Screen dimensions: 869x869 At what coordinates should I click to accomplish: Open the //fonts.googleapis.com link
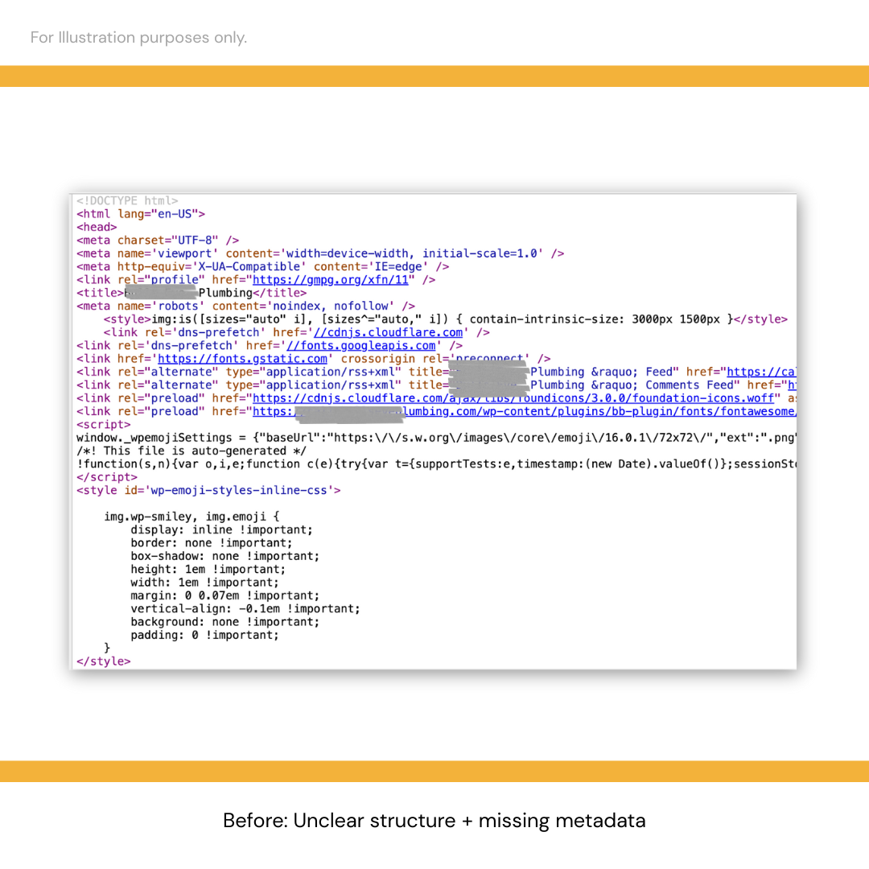click(360, 346)
